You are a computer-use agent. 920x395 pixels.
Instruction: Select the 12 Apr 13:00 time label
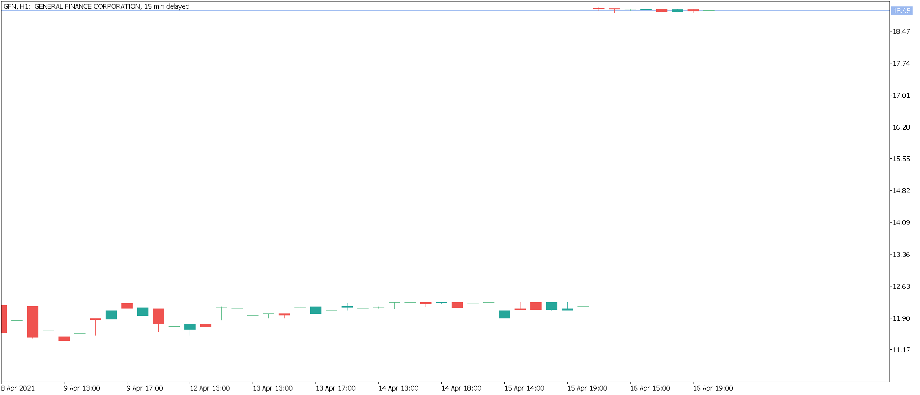tap(209, 388)
